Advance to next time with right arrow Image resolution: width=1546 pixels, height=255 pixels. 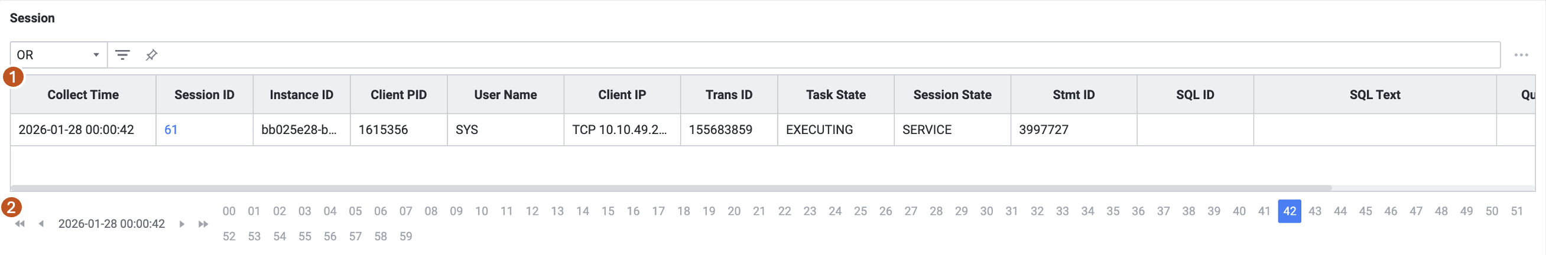182,224
